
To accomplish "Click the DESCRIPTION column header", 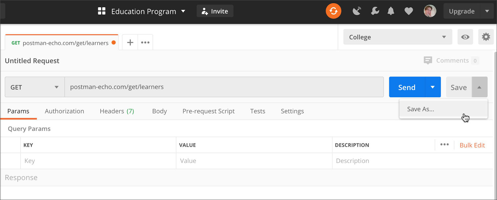I will pos(352,145).
